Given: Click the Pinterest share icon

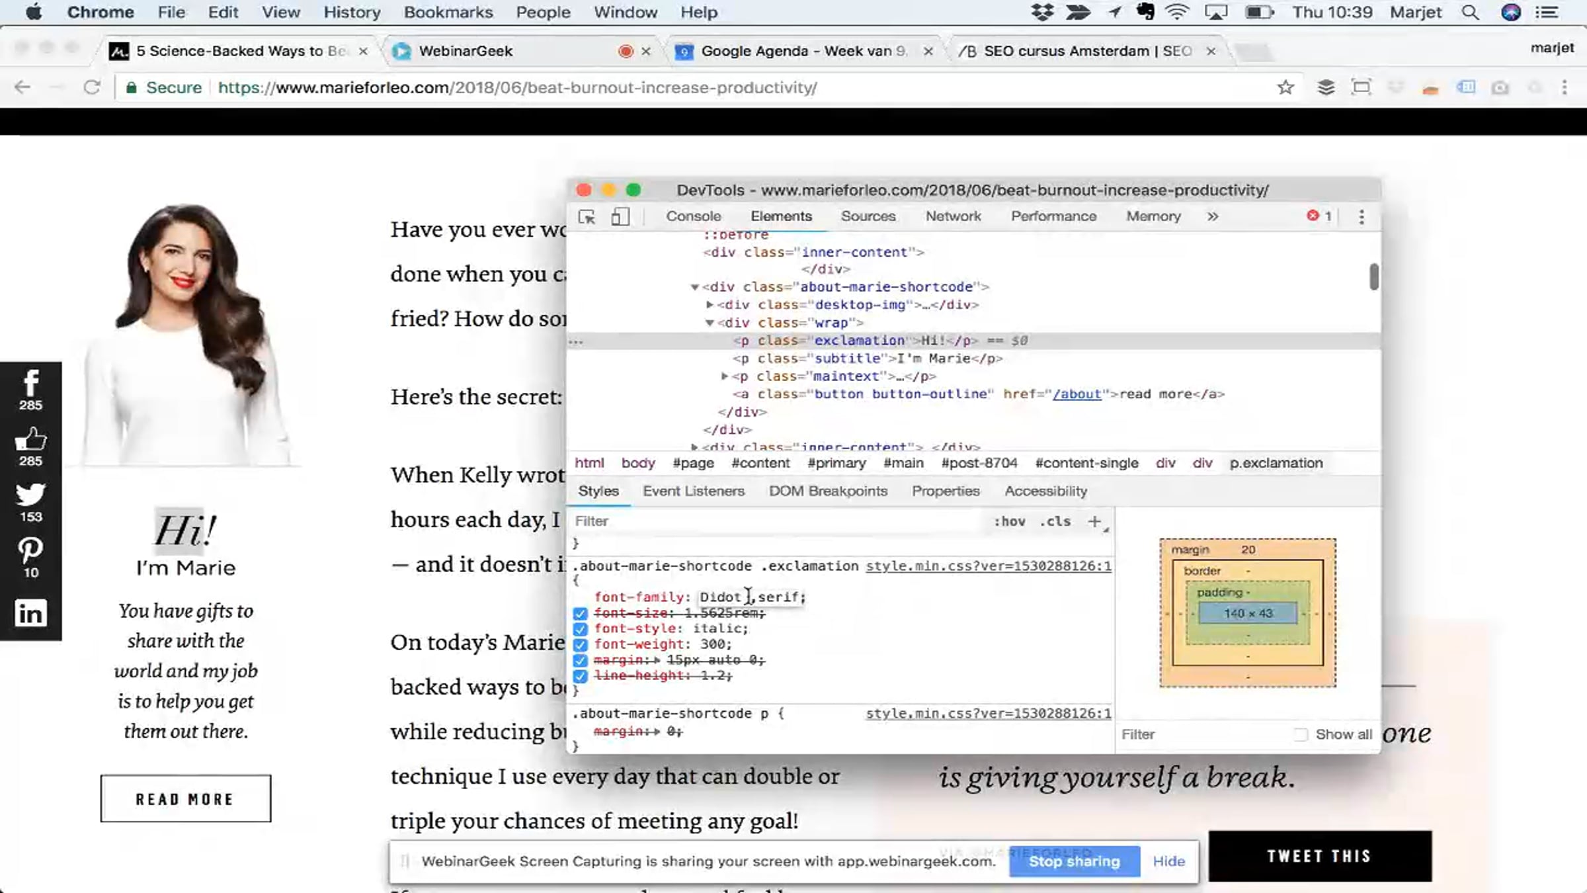Looking at the screenshot, I should click(x=30, y=550).
